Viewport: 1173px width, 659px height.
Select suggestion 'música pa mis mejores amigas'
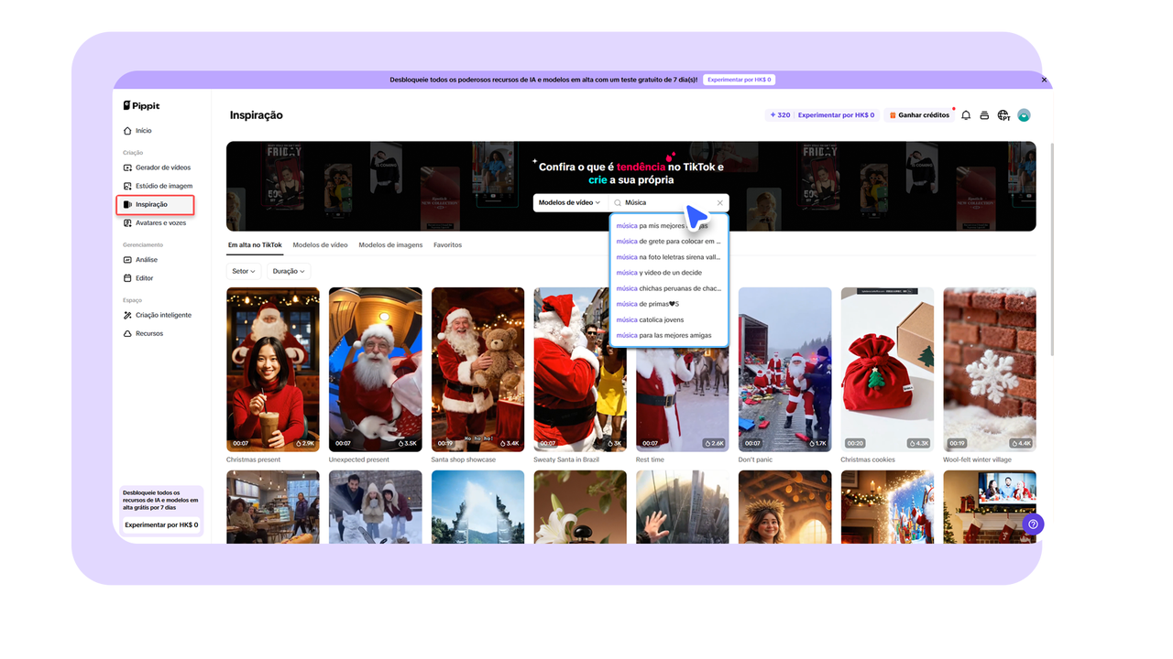coord(669,226)
